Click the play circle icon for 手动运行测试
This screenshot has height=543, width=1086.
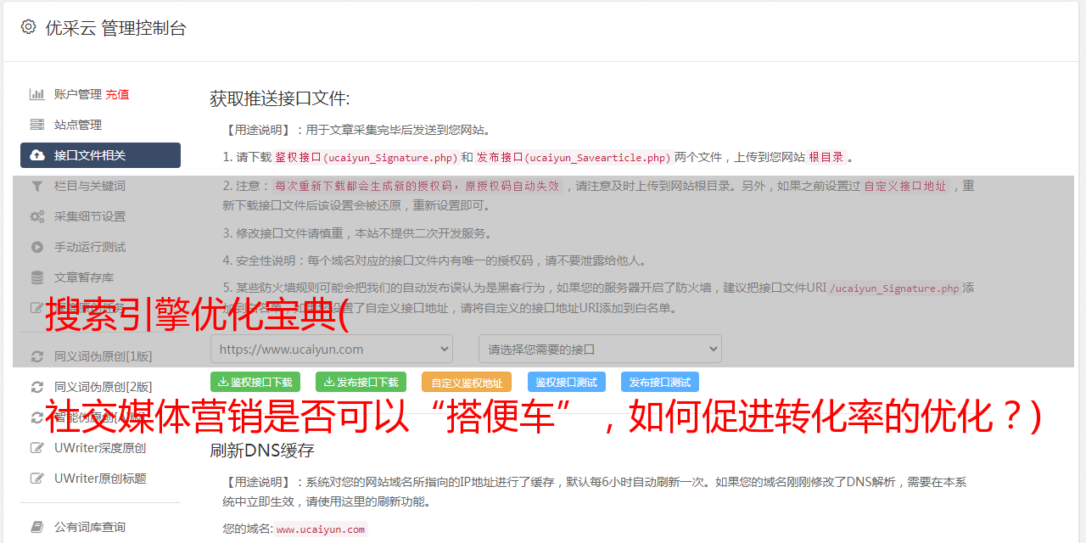pyautogui.click(x=37, y=247)
